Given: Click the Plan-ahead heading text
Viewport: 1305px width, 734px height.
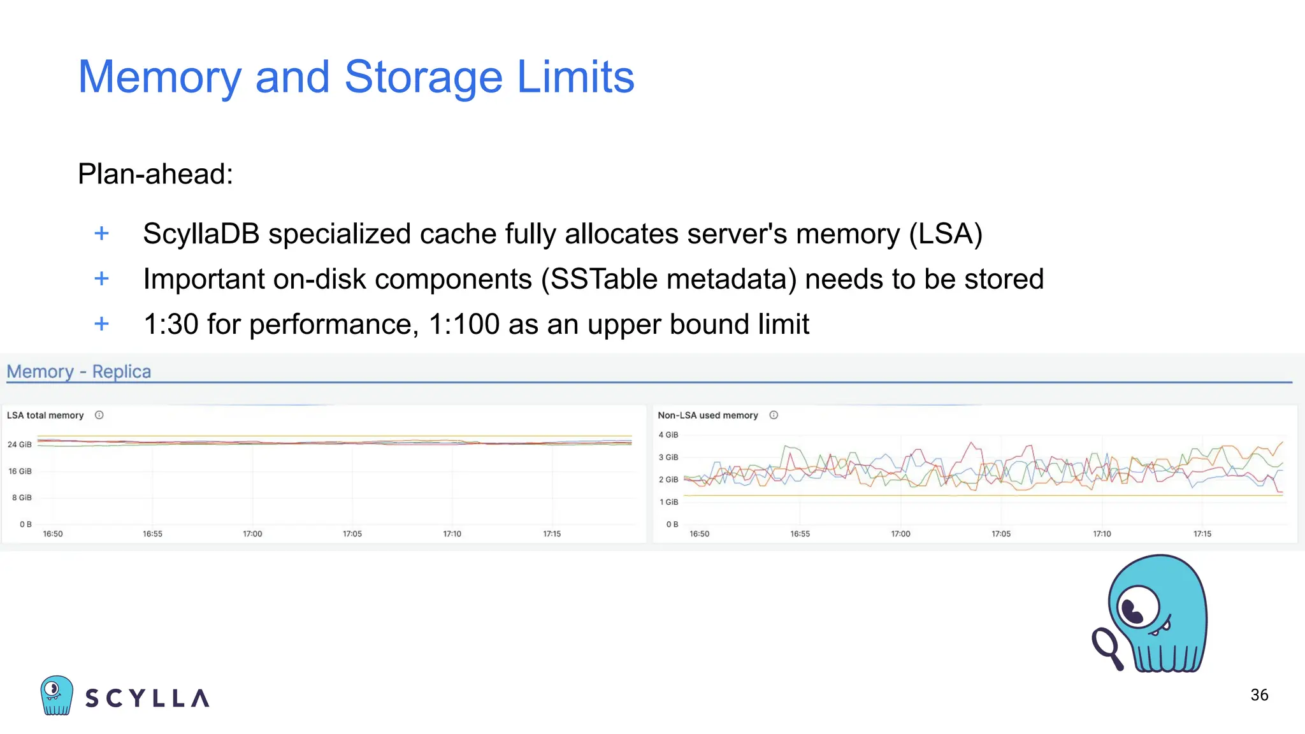Looking at the screenshot, I should (155, 174).
